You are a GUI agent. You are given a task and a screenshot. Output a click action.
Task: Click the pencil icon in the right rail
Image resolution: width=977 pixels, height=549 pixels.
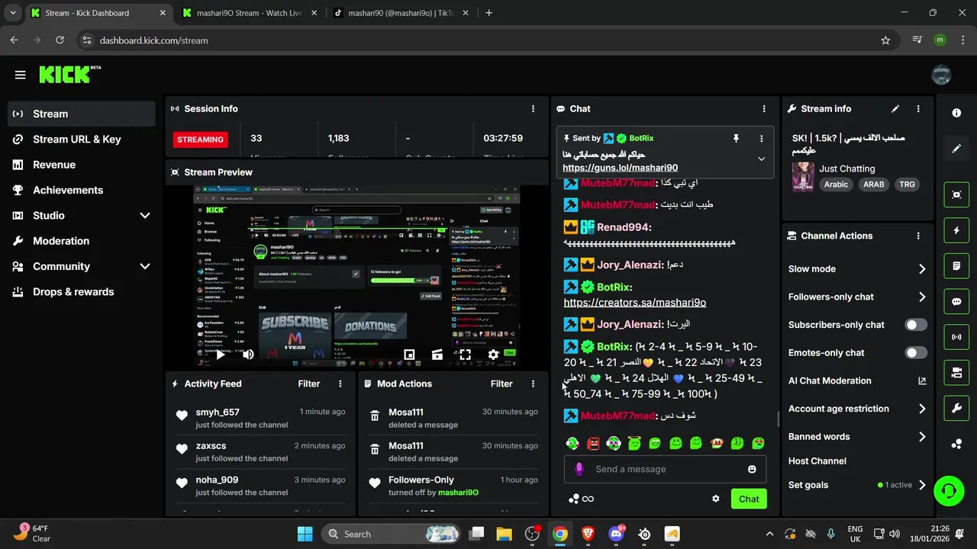[956, 149]
